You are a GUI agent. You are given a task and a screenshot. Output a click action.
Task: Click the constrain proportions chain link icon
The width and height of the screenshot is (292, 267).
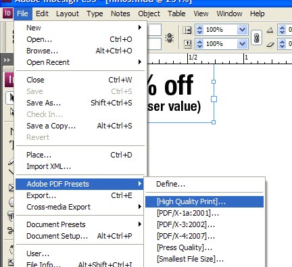click(x=256, y=37)
